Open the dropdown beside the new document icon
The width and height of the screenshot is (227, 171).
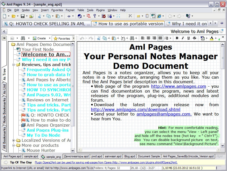(x=9, y=16)
